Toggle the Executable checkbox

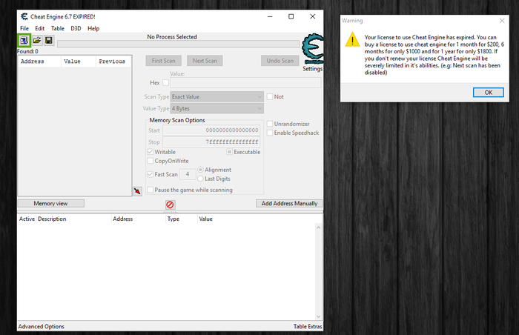[229, 152]
